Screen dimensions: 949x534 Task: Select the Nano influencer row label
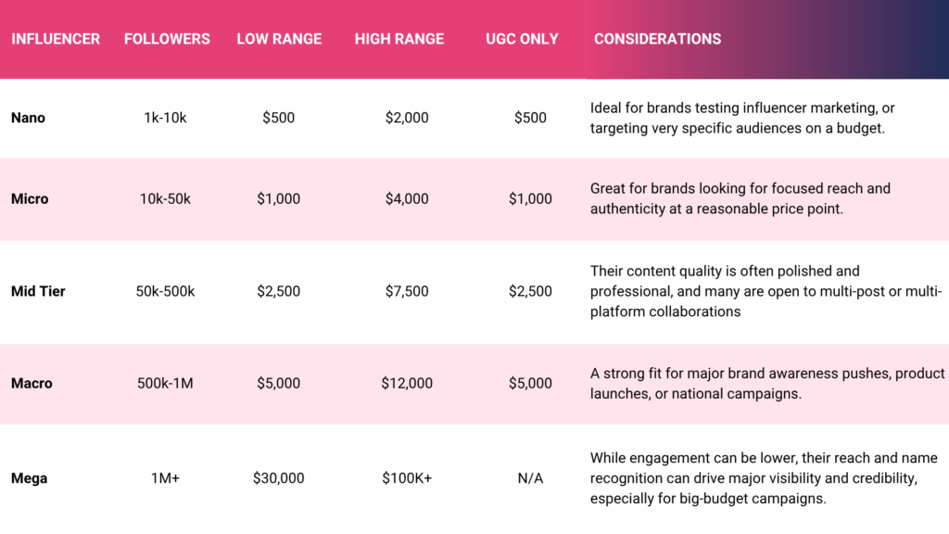click(x=28, y=118)
